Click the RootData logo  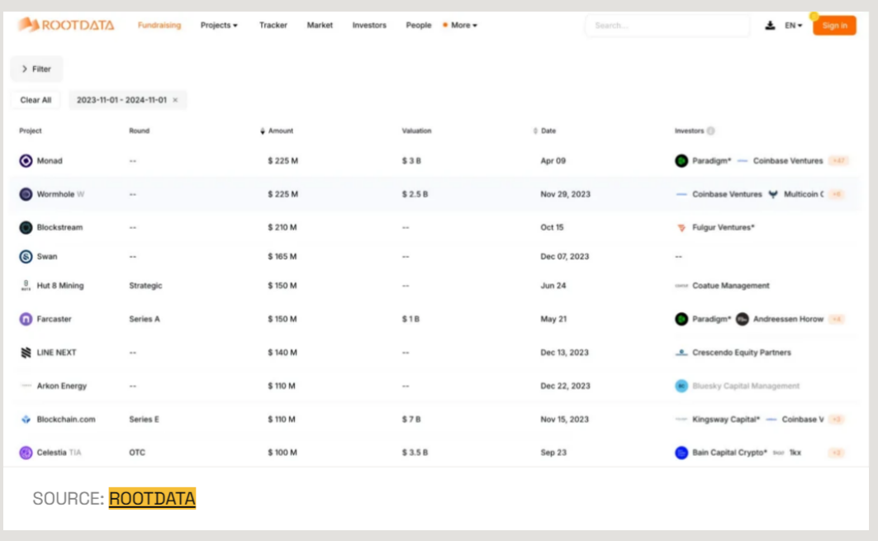pyautogui.click(x=66, y=25)
